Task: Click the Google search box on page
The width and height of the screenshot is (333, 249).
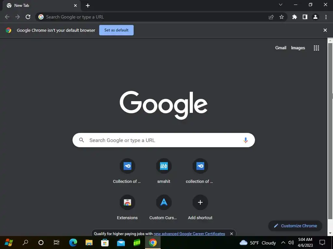Action: click(164, 140)
